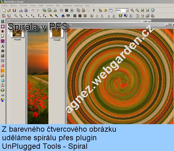Click the red star icon in left sidebar

click(x=3, y=31)
